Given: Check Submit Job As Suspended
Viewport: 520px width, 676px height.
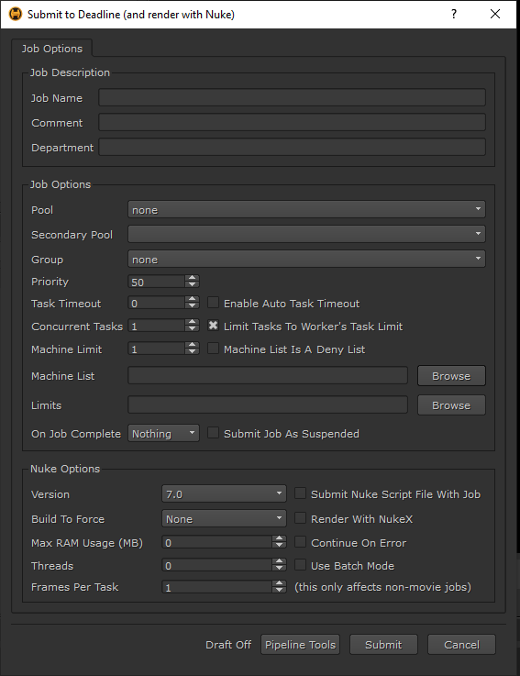Looking at the screenshot, I should pos(213,433).
